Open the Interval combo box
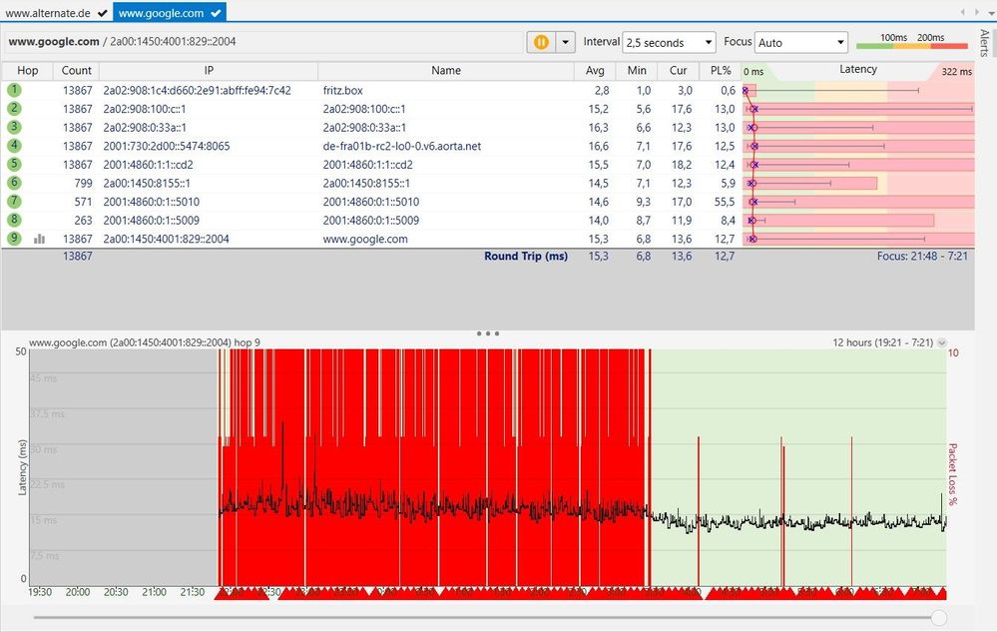 click(669, 43)
